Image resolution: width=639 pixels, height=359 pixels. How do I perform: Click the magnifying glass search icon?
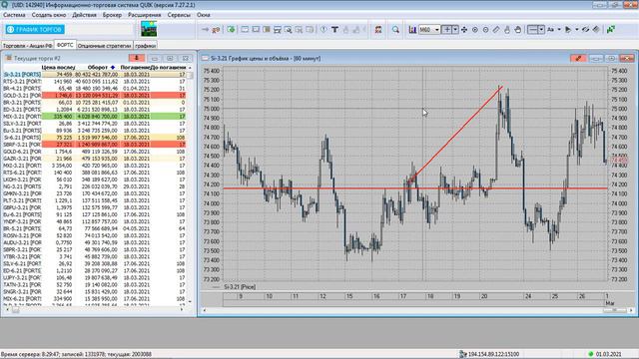(395, 29)
